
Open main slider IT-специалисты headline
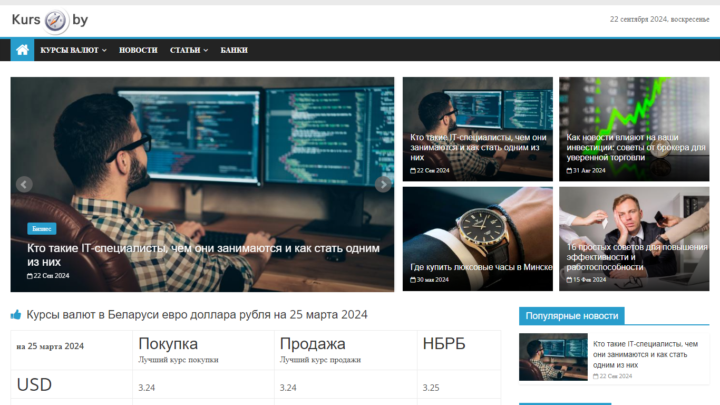tap(203, 255)
